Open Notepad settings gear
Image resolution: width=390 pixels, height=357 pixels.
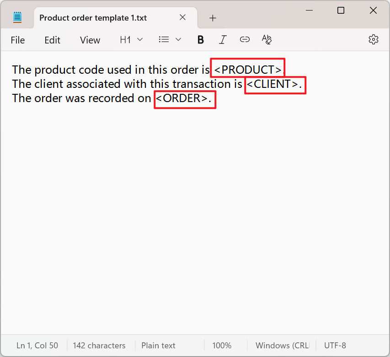point(374,39)
